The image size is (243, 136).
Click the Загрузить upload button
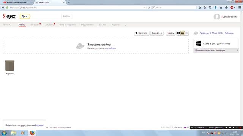(x=141, y=33)
